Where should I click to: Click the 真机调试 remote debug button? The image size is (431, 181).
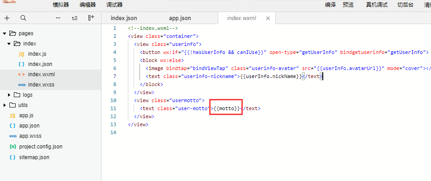tap(376, 4)
